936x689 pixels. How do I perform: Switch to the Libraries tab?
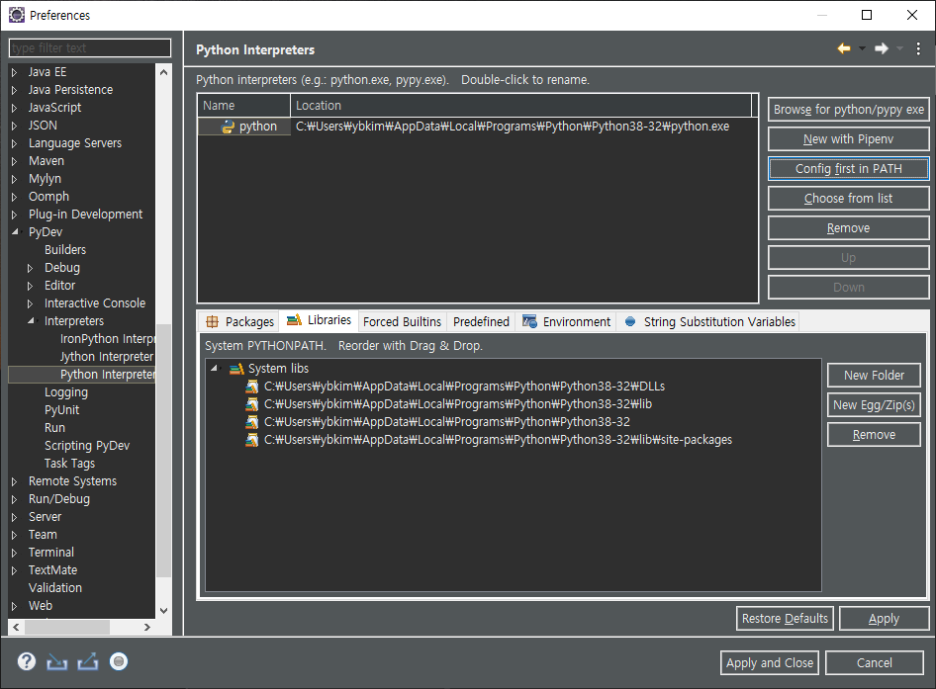[319, 320]
